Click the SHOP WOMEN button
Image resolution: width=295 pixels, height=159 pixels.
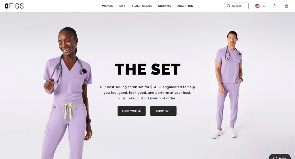131,111
